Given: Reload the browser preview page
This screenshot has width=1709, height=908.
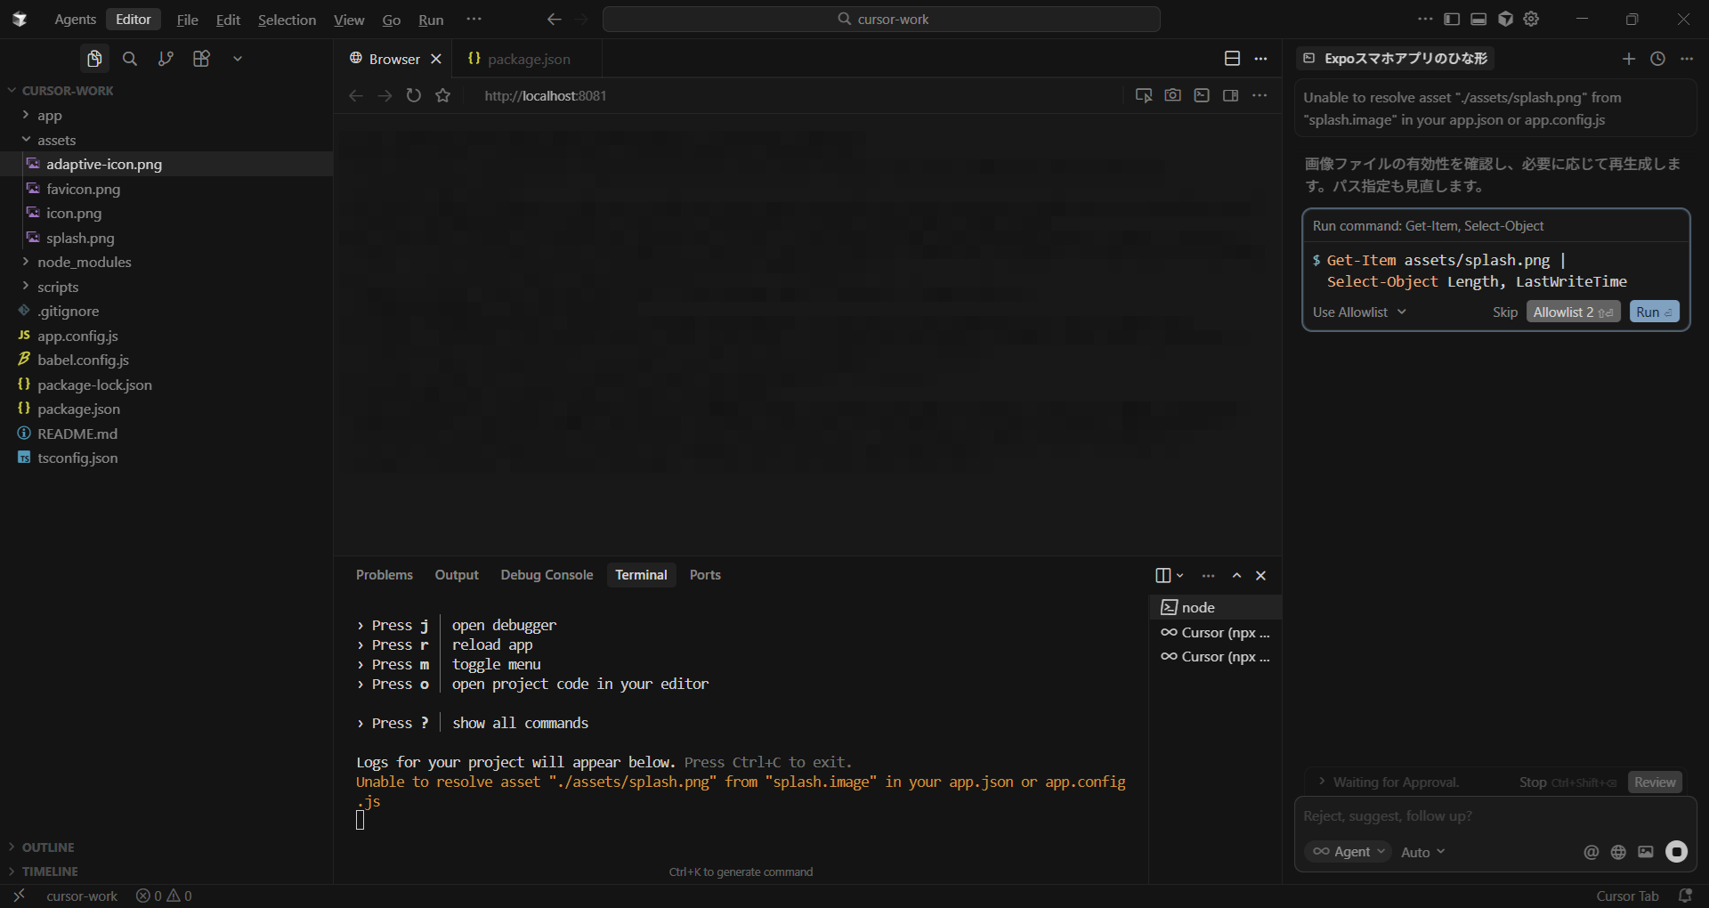Looking at the screenshot, I should point(414,95).
